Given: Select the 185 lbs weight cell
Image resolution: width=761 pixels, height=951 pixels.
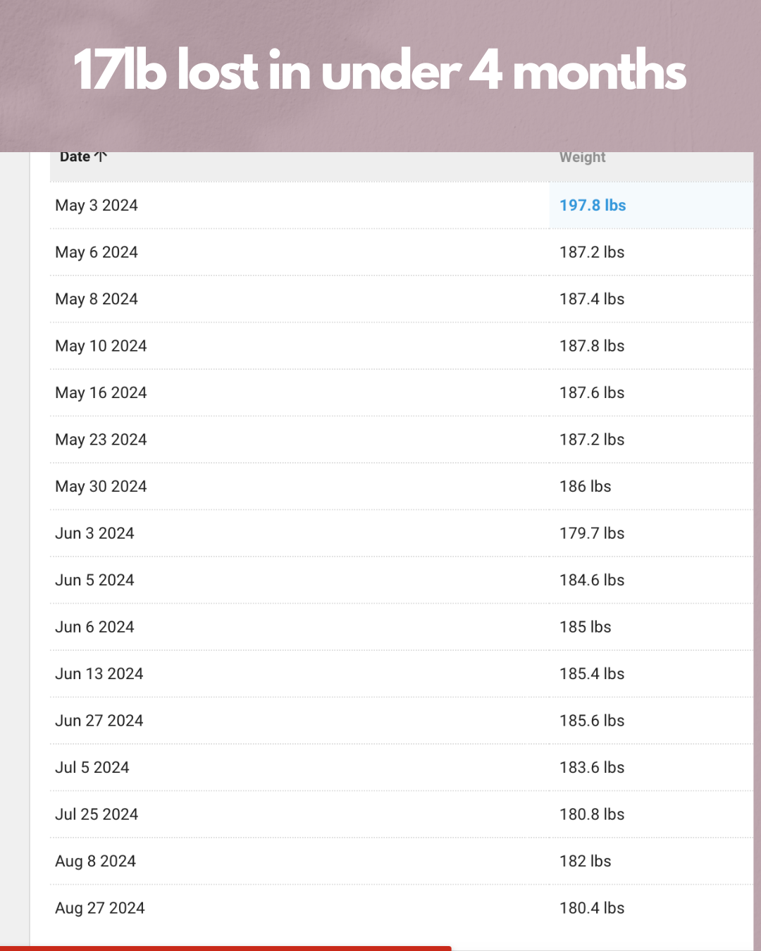Looking at the screenshot, I should click(585, 627).
